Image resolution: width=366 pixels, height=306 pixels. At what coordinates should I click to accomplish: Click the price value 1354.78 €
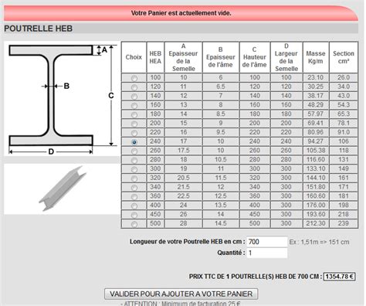pyautogui.click(x=339, y=277)
